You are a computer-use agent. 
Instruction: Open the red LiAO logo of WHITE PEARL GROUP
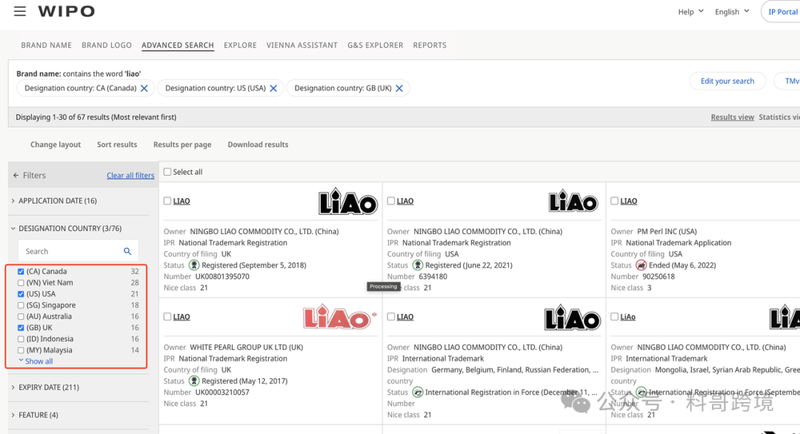pyautogui.click(x=339, y=317)
